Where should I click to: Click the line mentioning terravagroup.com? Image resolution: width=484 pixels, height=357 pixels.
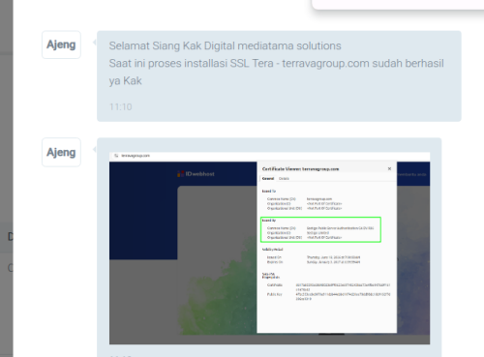[276, 63]
